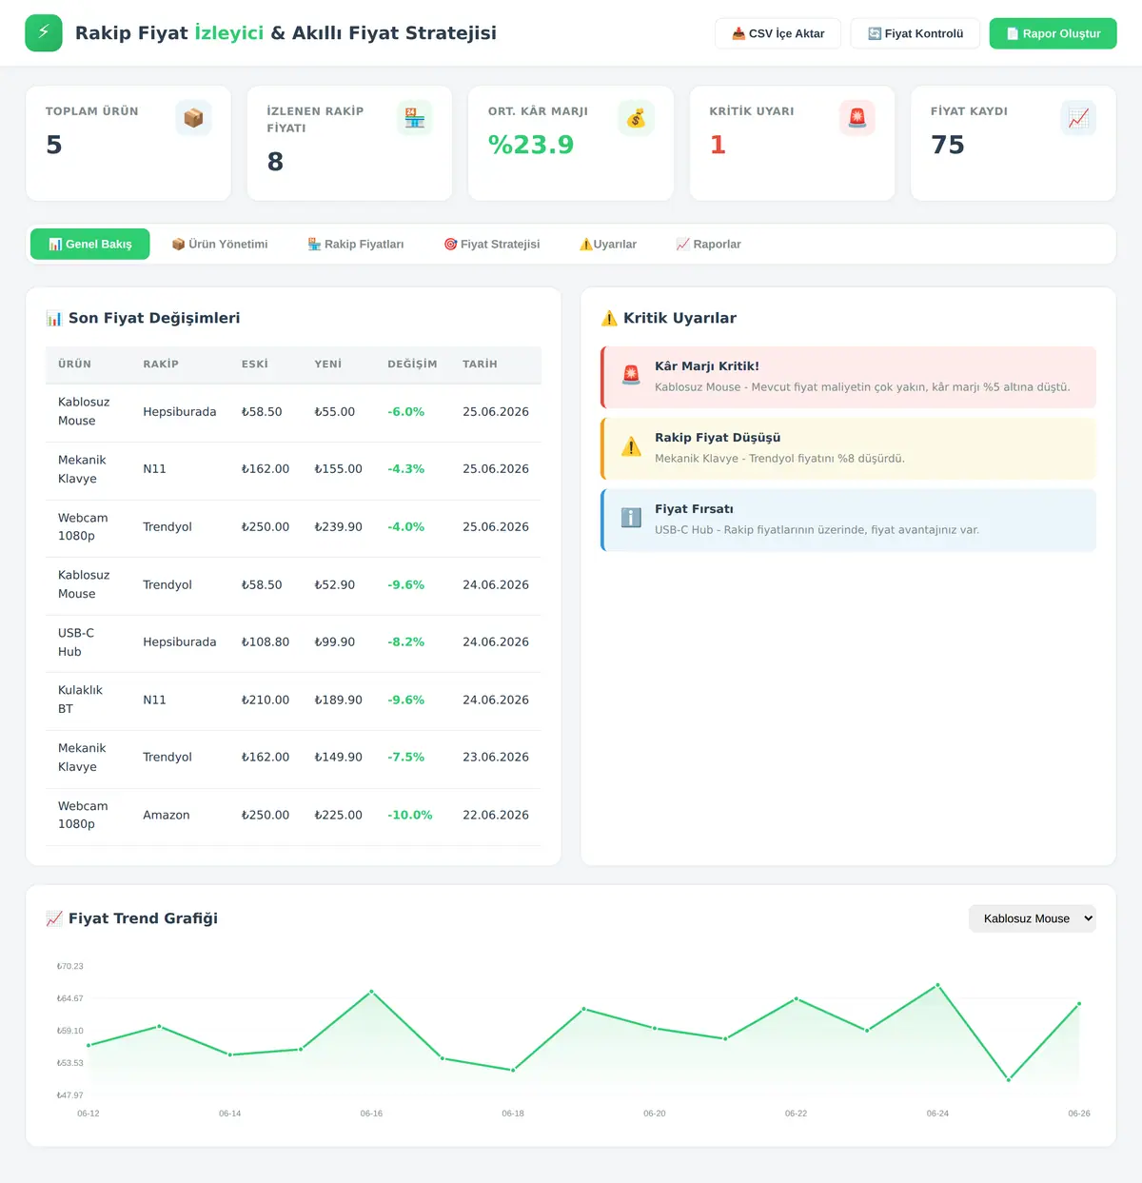
Task: Click the %23.9 average margin value
Action: click(531, 145)
